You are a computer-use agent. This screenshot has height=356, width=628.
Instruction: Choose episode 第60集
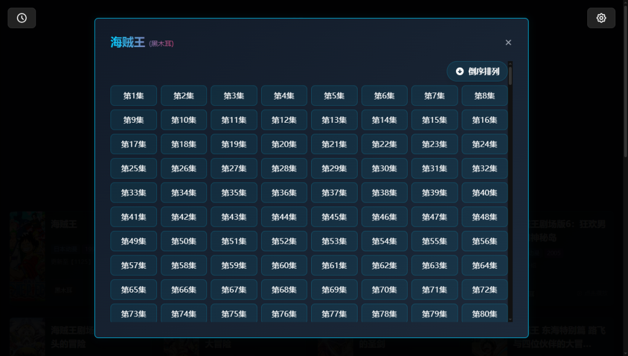(284, 265)
